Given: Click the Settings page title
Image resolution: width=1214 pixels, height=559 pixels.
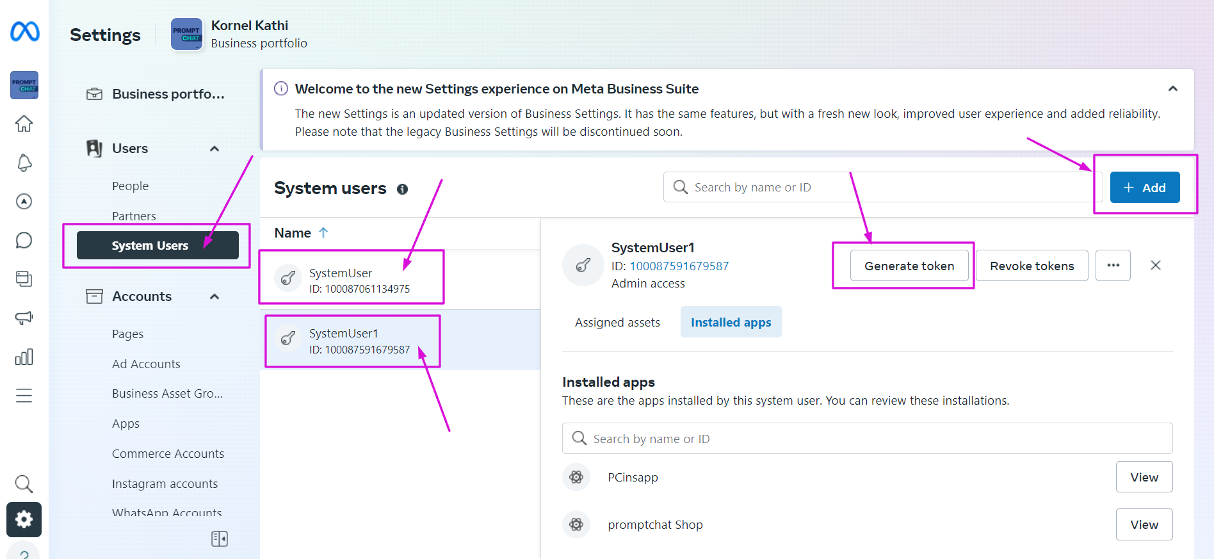Looking at the screenshot, I should tap(105, 35).
